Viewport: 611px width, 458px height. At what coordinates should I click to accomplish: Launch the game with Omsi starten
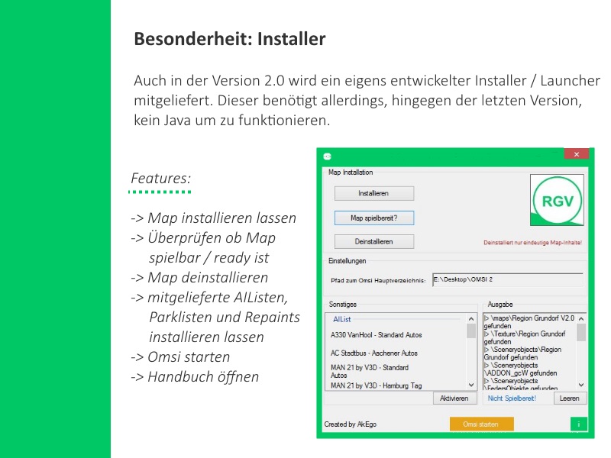pyautogui.click(x=481, y=424)
